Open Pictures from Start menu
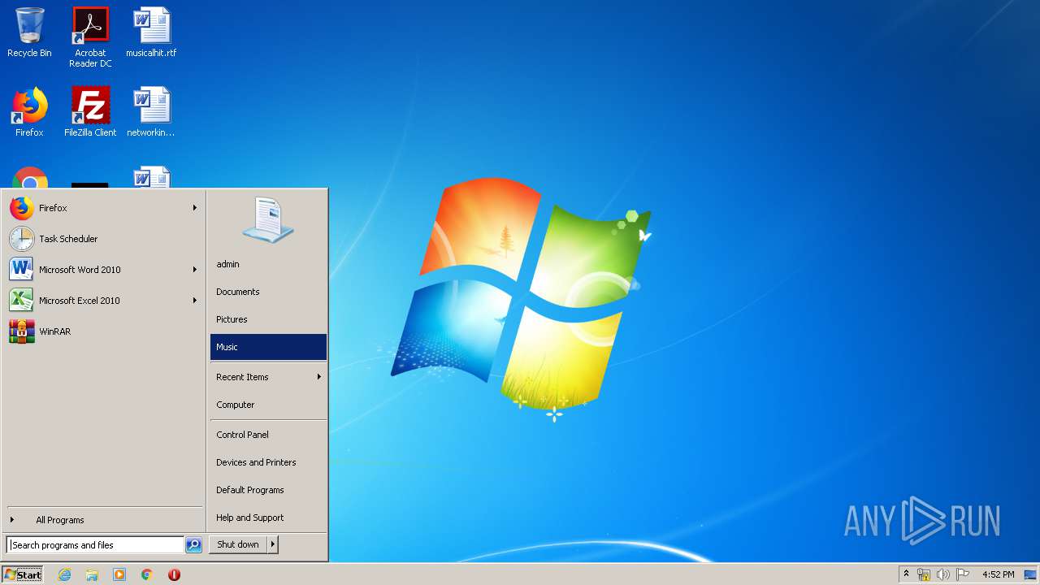 tap(268, 319)
